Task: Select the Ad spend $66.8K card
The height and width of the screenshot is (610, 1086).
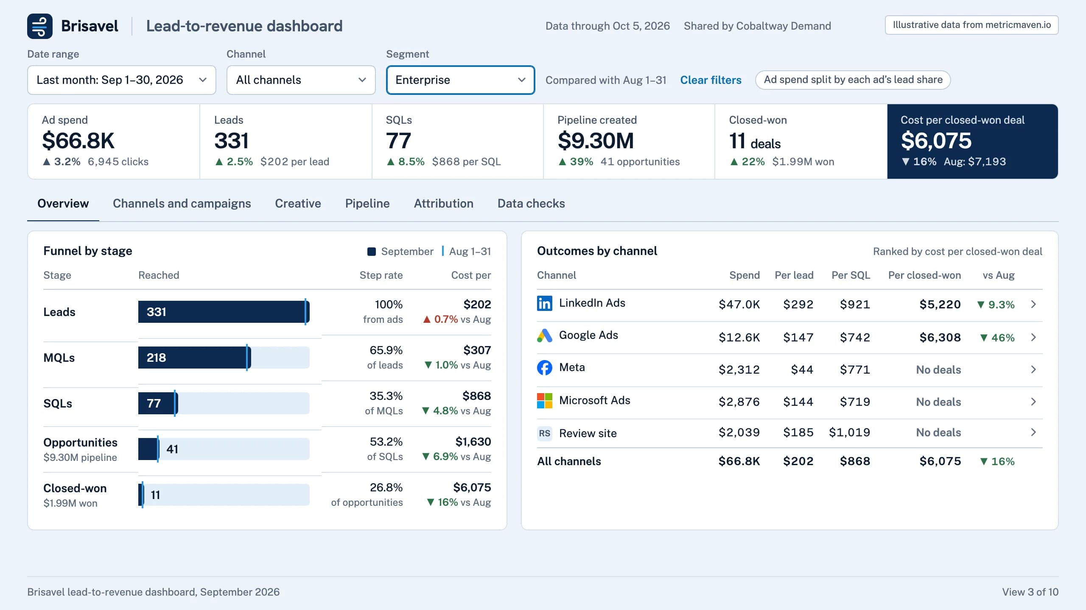Action: pos(114,141)
